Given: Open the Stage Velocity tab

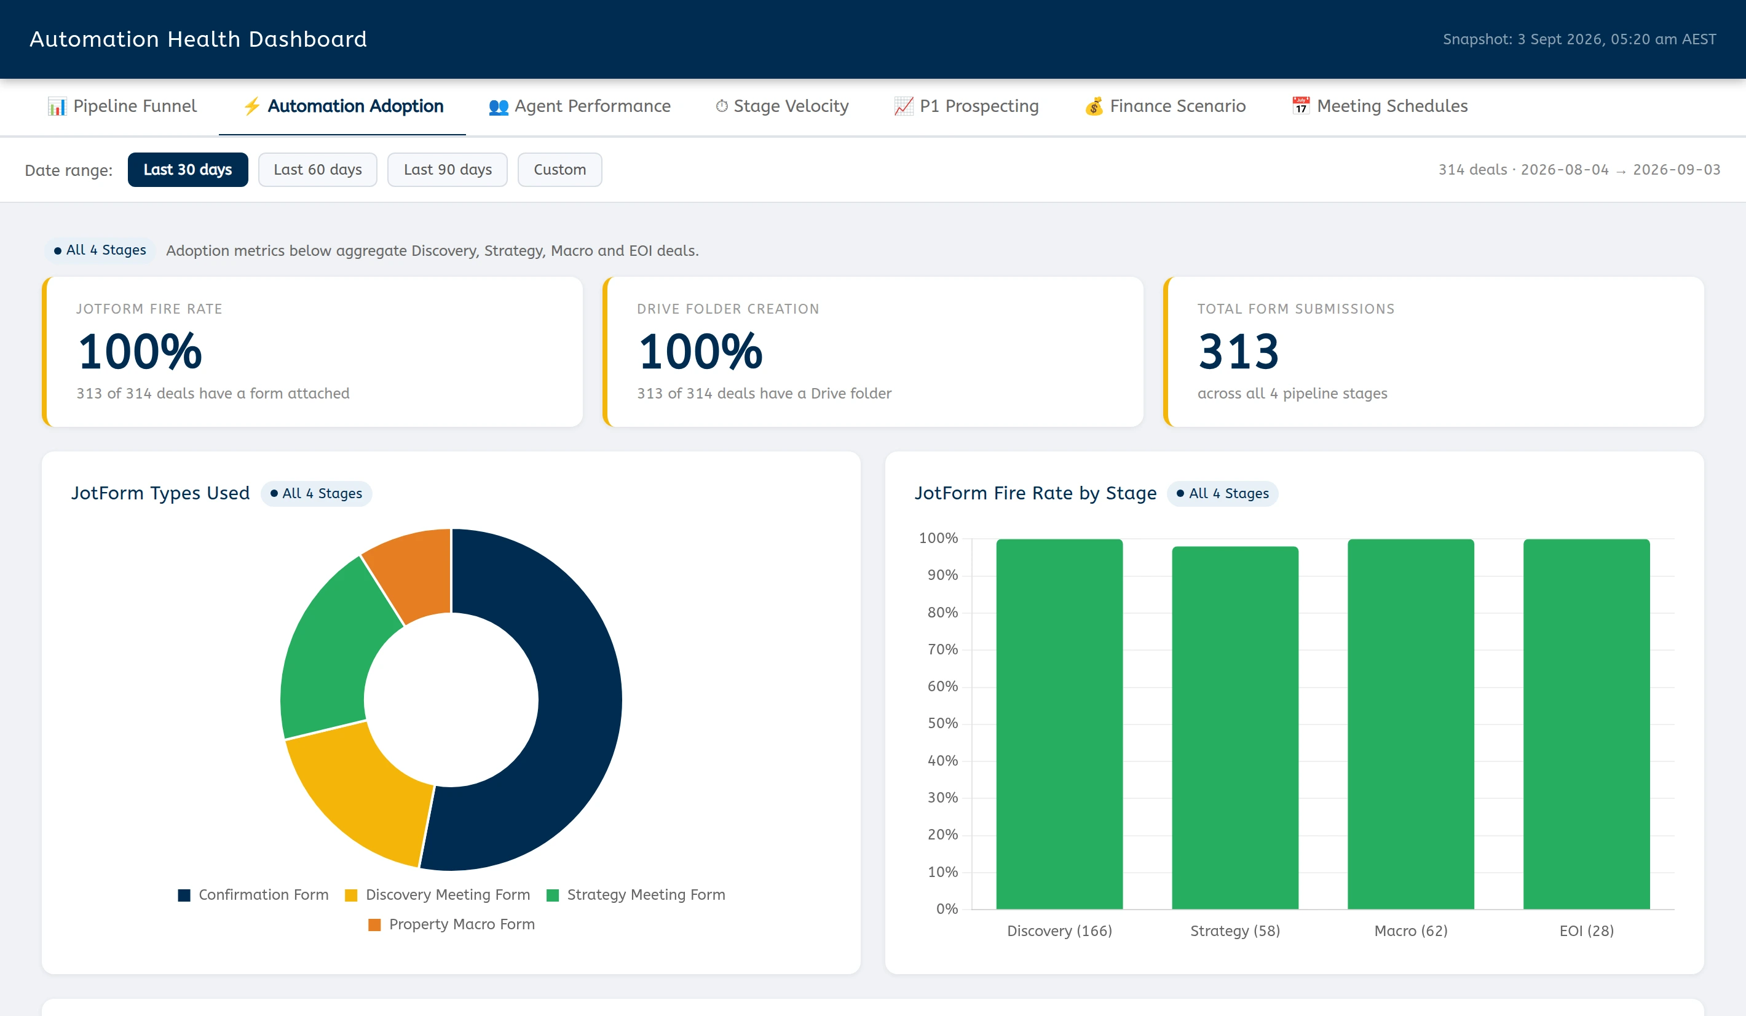Looking at the screenshot, I should point(781,106).
